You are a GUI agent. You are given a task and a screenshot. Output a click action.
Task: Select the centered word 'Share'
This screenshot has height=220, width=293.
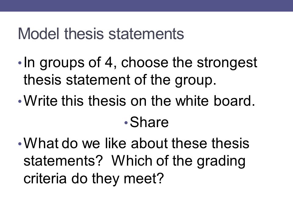pos(149,122)
